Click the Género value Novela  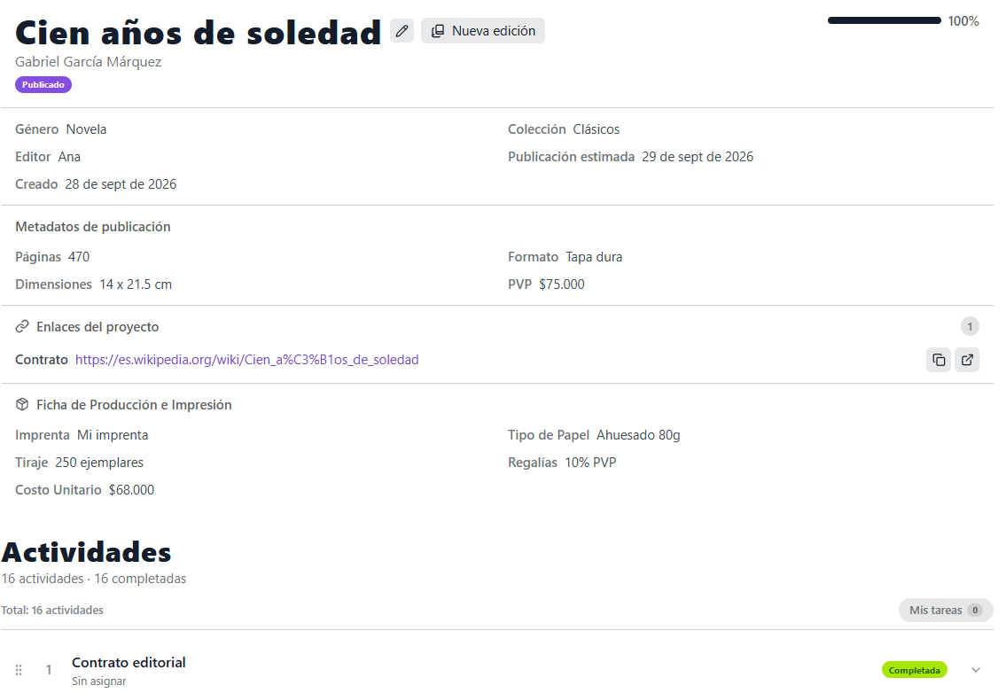pyautogui.click(x=87, y=129)
